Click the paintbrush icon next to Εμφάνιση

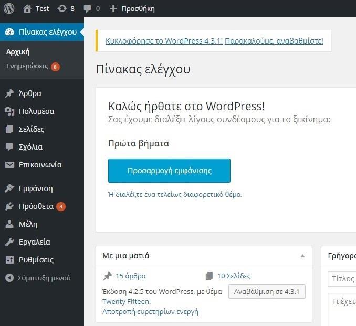pyautogui.click(x=9, y=188)
